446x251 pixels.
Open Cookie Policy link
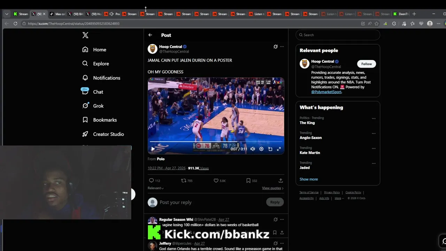pyautogui.click(x=353, y=192)
